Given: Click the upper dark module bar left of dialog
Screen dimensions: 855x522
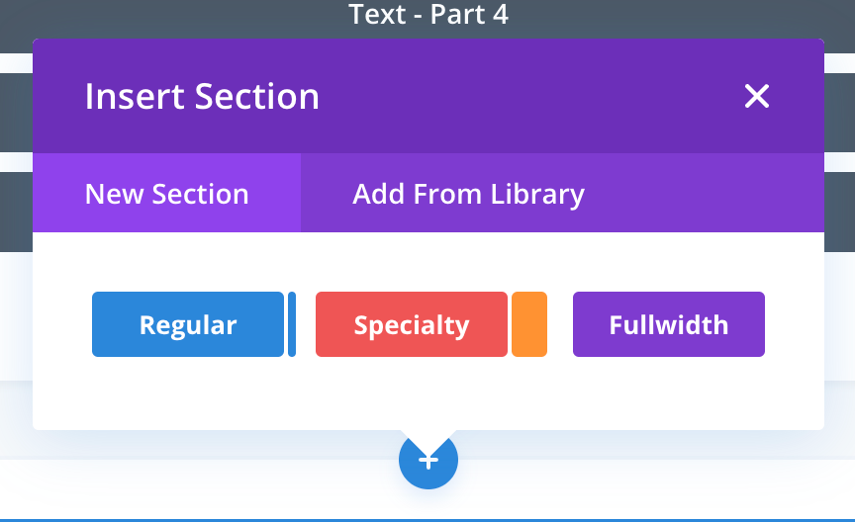Looking at the screenshot, I should (x=16, y=97).
